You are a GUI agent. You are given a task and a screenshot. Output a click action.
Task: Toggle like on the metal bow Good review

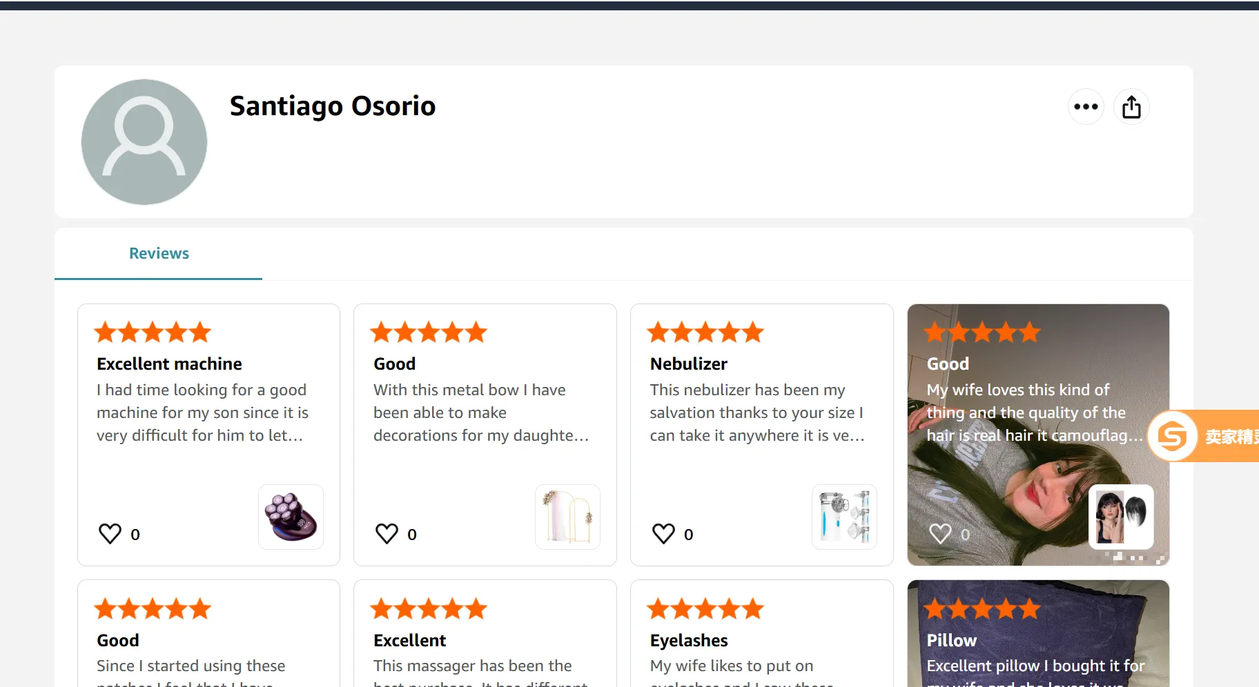click(x=387, y=532)
